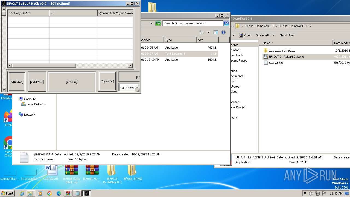Click the folder icon in Dr.AdNaN address bar
The height and width of the screenshot is (197, 350).
[238, 26]
